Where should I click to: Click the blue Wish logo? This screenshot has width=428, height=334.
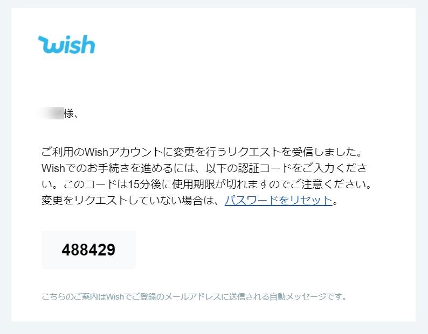(x=67, y=44)
